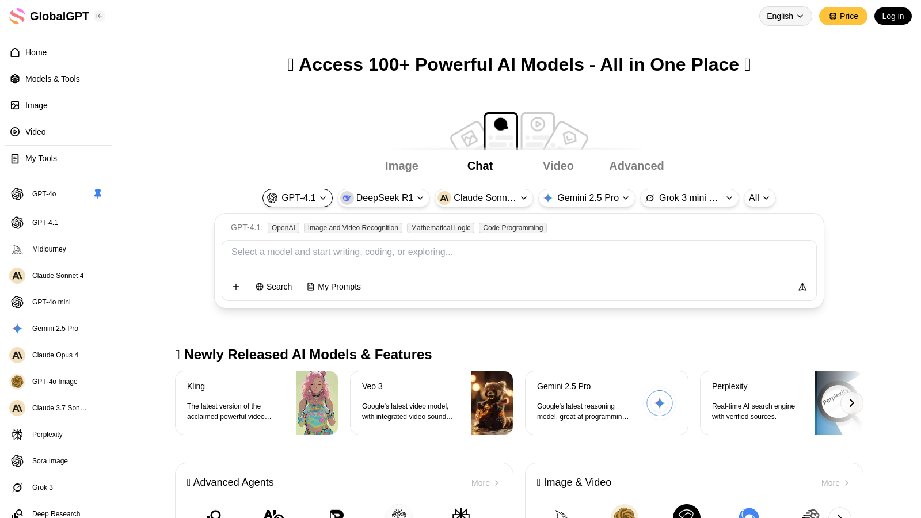The image size is (921, 518).
Task: Click the Kling video model card
Action: (257, 403)
